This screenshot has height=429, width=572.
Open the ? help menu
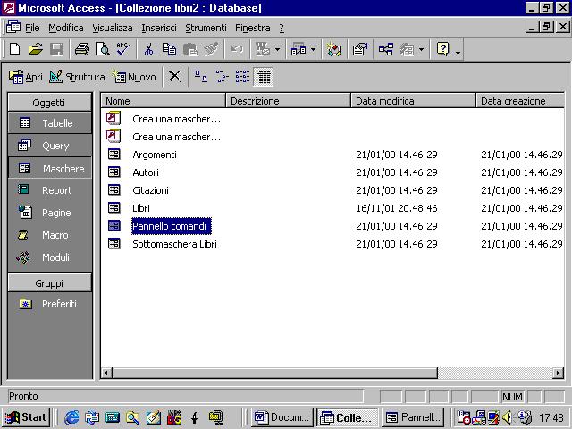[282, 28]
